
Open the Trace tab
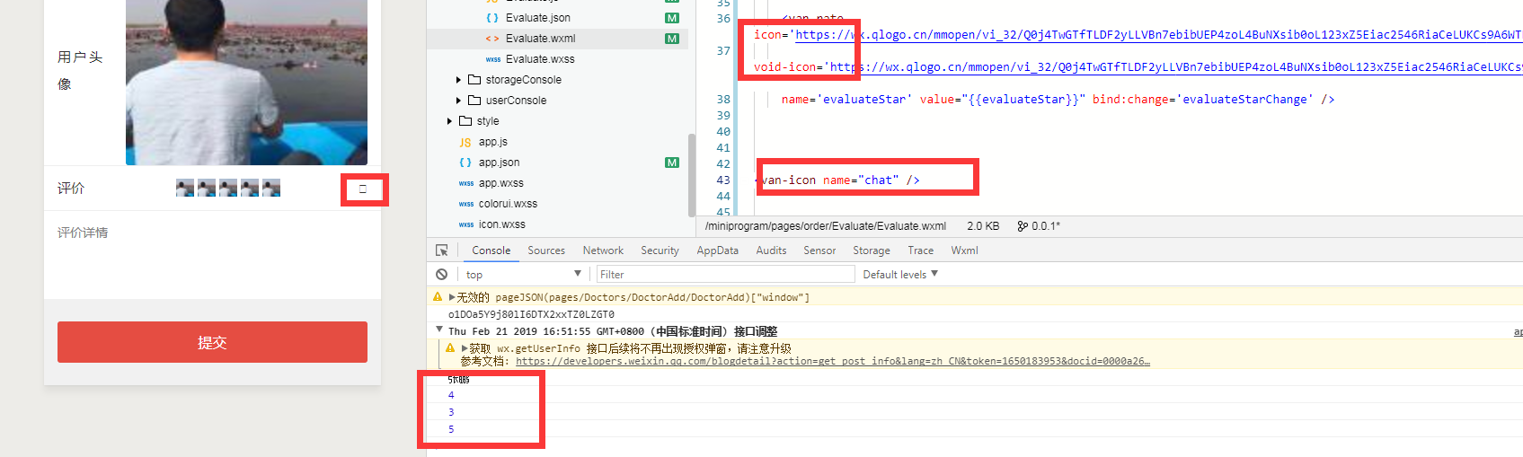[x=920, y=250]
